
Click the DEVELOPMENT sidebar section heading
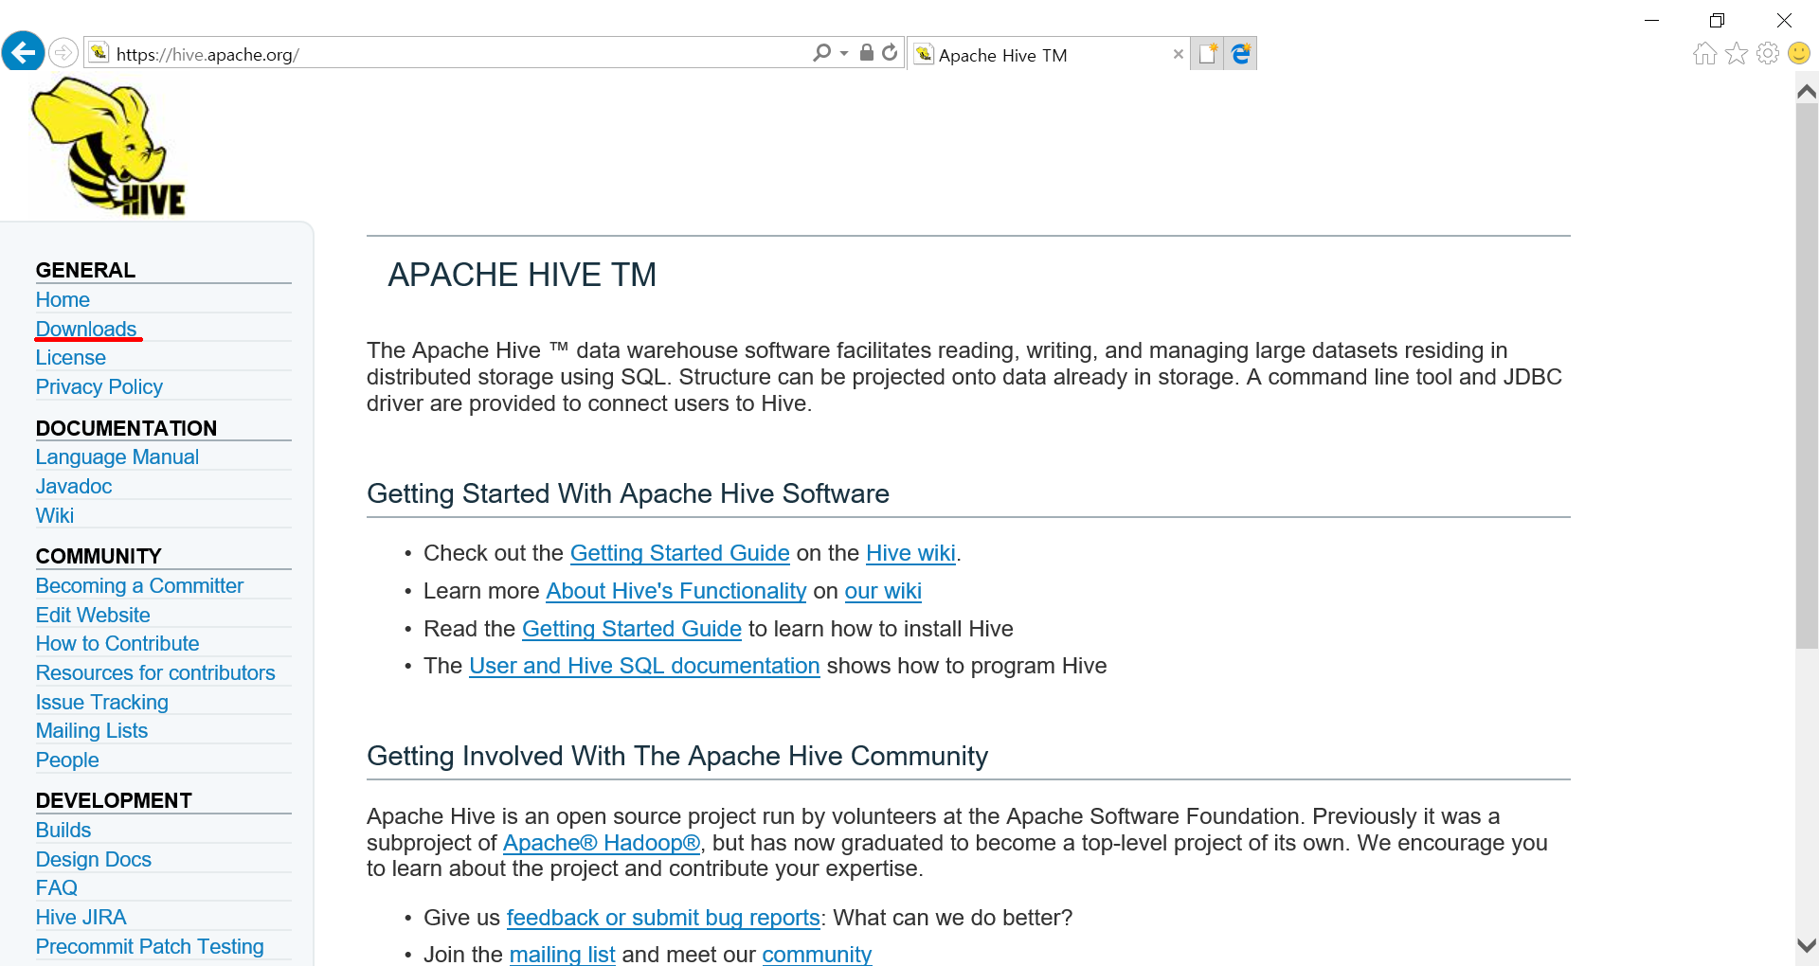(114, 801)
